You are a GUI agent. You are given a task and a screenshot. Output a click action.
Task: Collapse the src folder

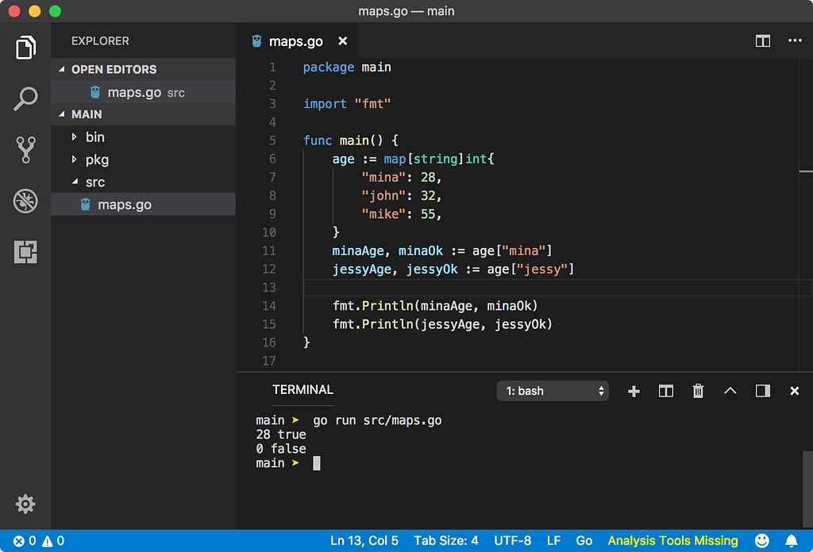coord(144,182)
